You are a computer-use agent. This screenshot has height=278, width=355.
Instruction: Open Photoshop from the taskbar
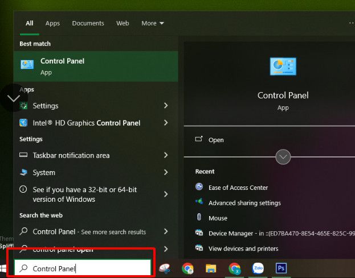pos(281,268)
